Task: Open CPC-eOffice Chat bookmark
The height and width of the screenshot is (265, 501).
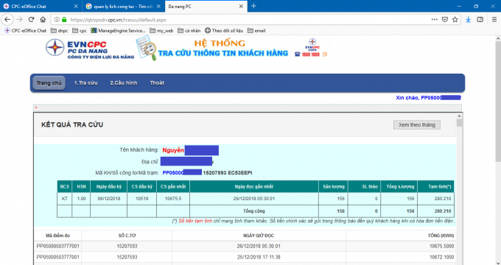Action: [26, 31]
